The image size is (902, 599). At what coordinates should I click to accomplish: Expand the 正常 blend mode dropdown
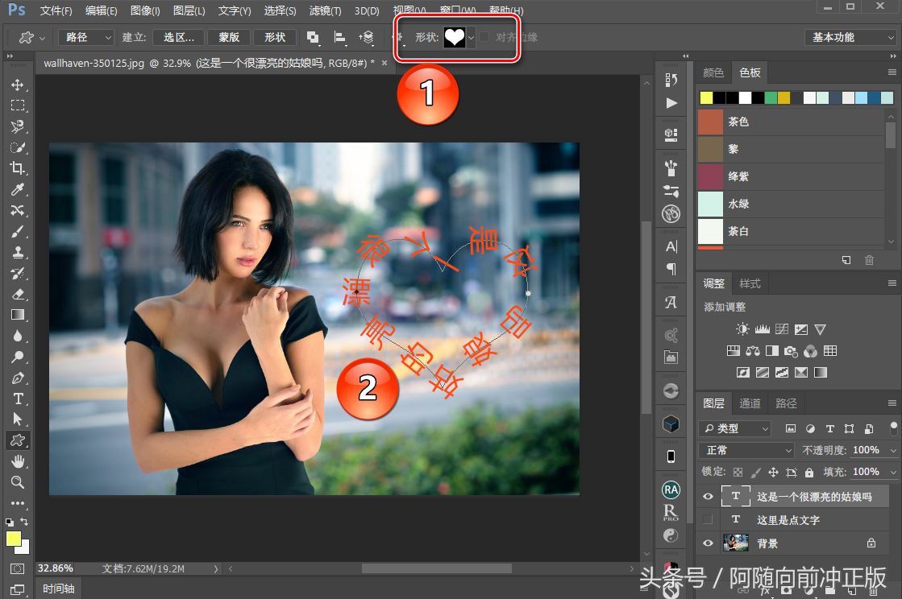click(x=747, y=450)
